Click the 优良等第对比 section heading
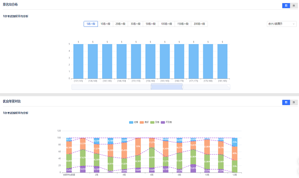299x178 pixels. pyautogui.click(x=12, y=101)
